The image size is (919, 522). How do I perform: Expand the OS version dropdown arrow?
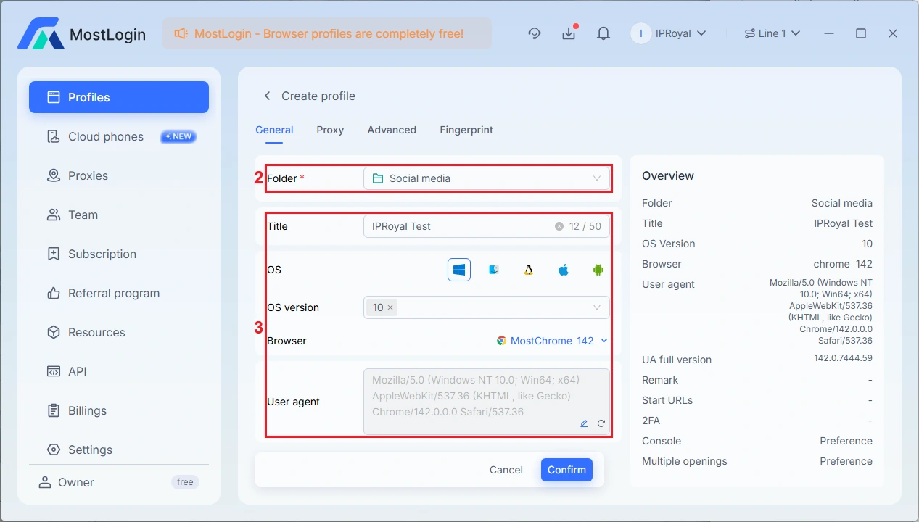597,307
